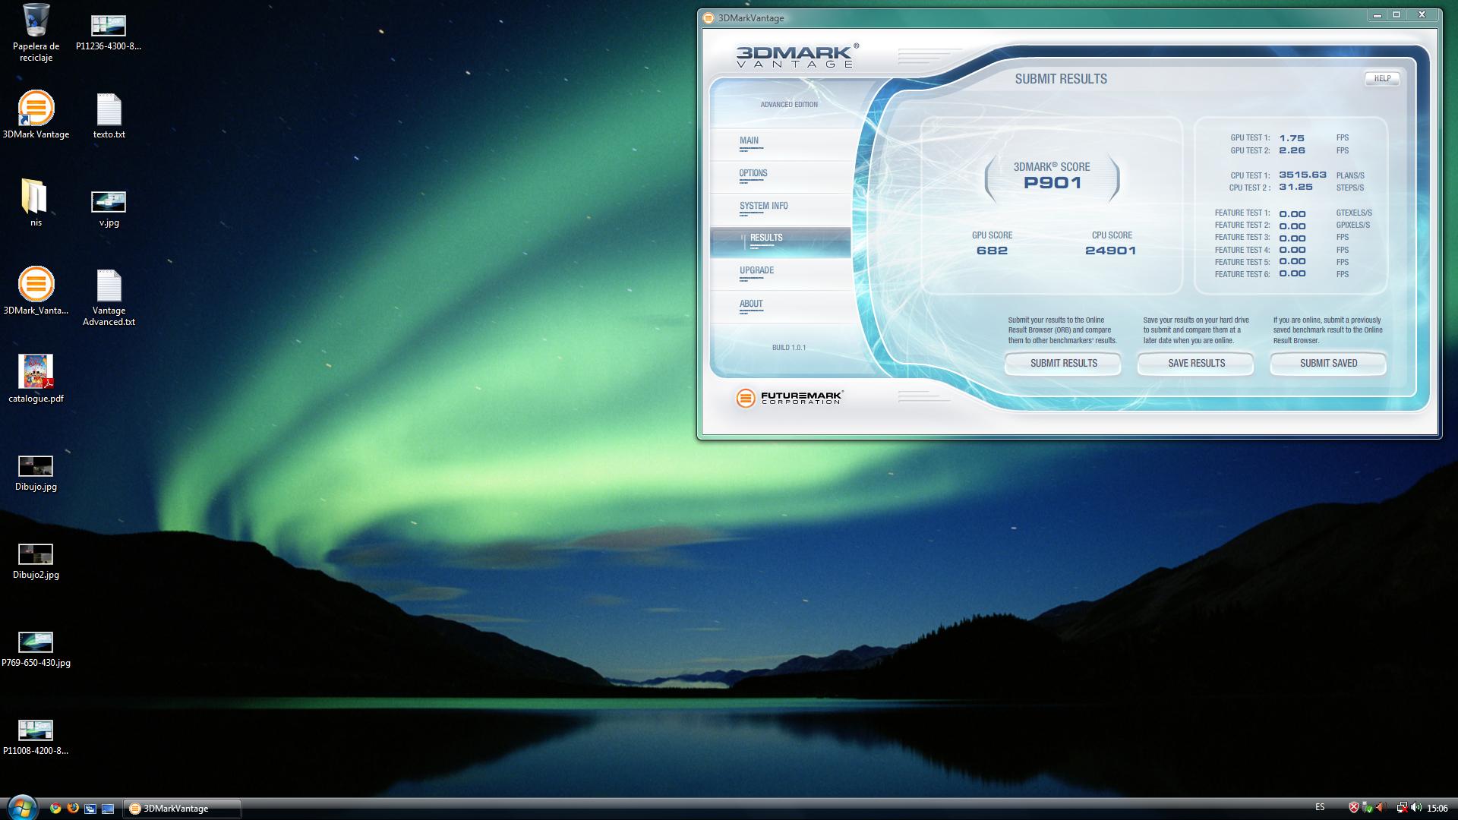The width and height of the screenshot is (1458, 820).
Task: Select the Dibujo.jpg image file
Action: click(x=36, y=474)
